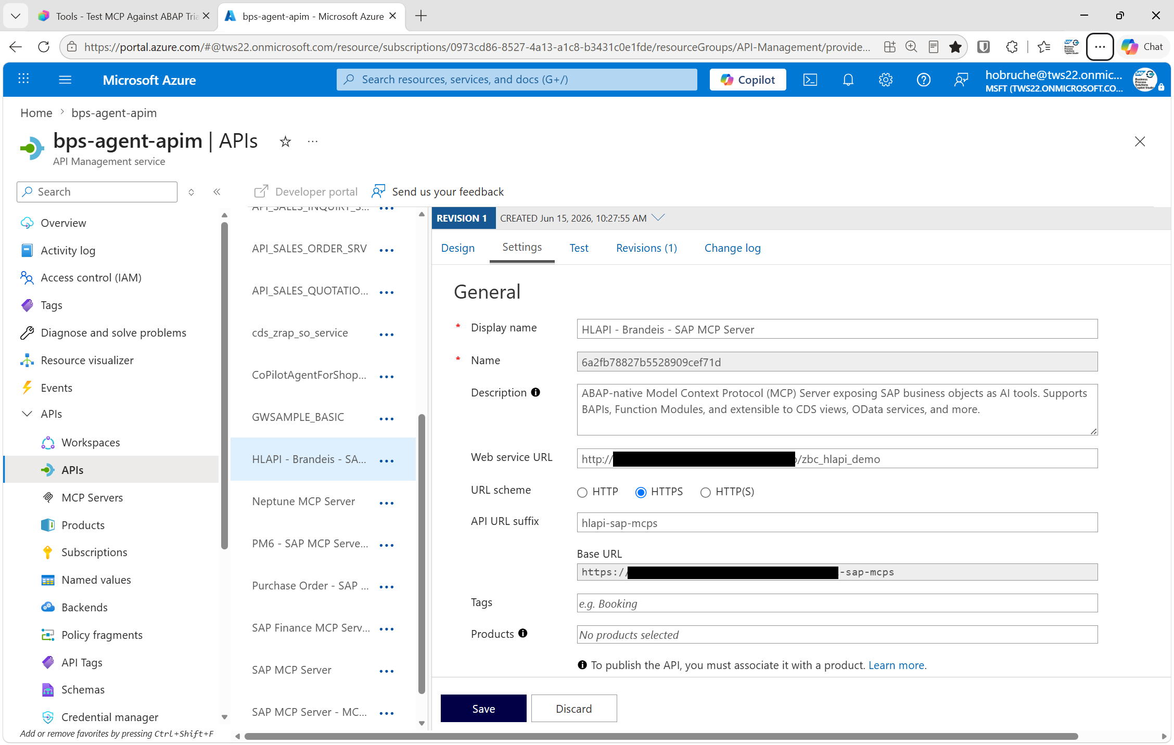Open Named values in sidebar

[96, 580]
